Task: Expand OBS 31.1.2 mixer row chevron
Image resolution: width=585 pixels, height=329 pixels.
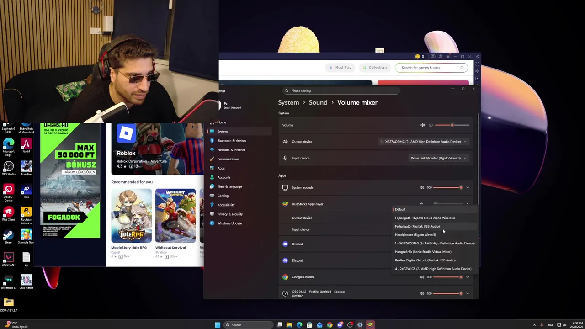Action: point(467,293)
